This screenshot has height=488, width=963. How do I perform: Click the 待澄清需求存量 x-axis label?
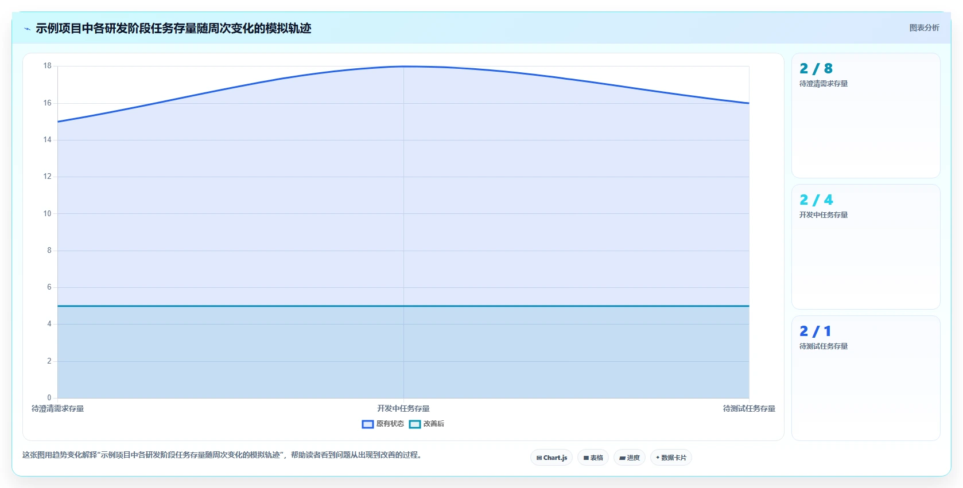point(57,409)
